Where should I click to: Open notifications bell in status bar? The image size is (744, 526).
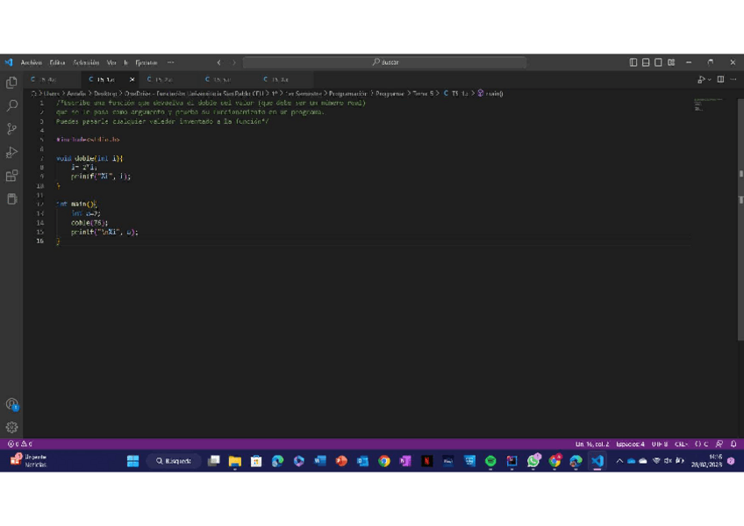733,443
